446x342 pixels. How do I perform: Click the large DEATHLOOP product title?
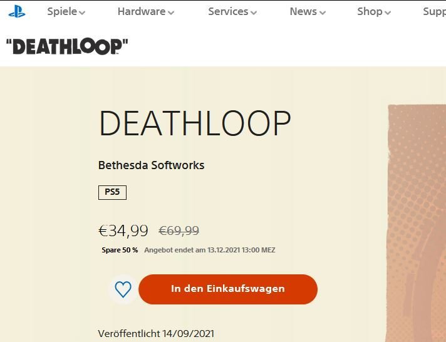point(195,123)
